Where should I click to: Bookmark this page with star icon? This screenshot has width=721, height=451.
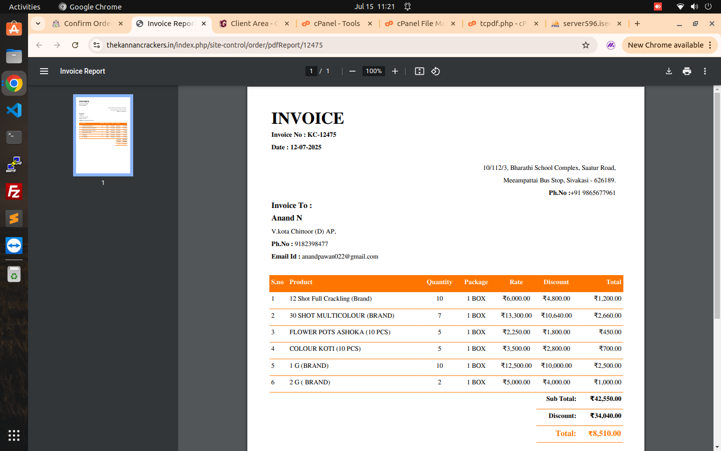coord(586,45)
